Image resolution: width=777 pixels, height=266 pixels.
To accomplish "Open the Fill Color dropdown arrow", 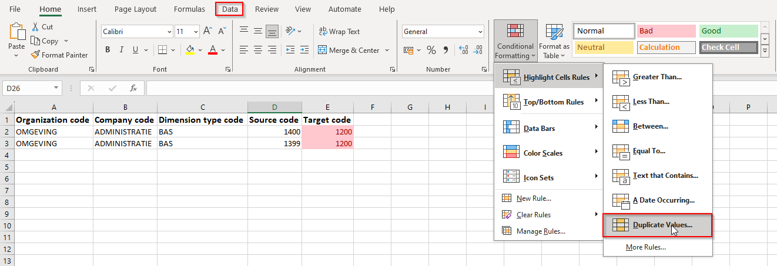I will point(200,50).
